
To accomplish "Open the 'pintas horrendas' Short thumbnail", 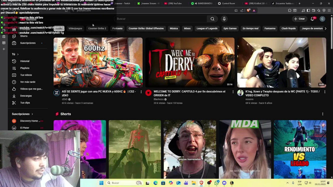I will pyautogui.click(x=190, y=149).
